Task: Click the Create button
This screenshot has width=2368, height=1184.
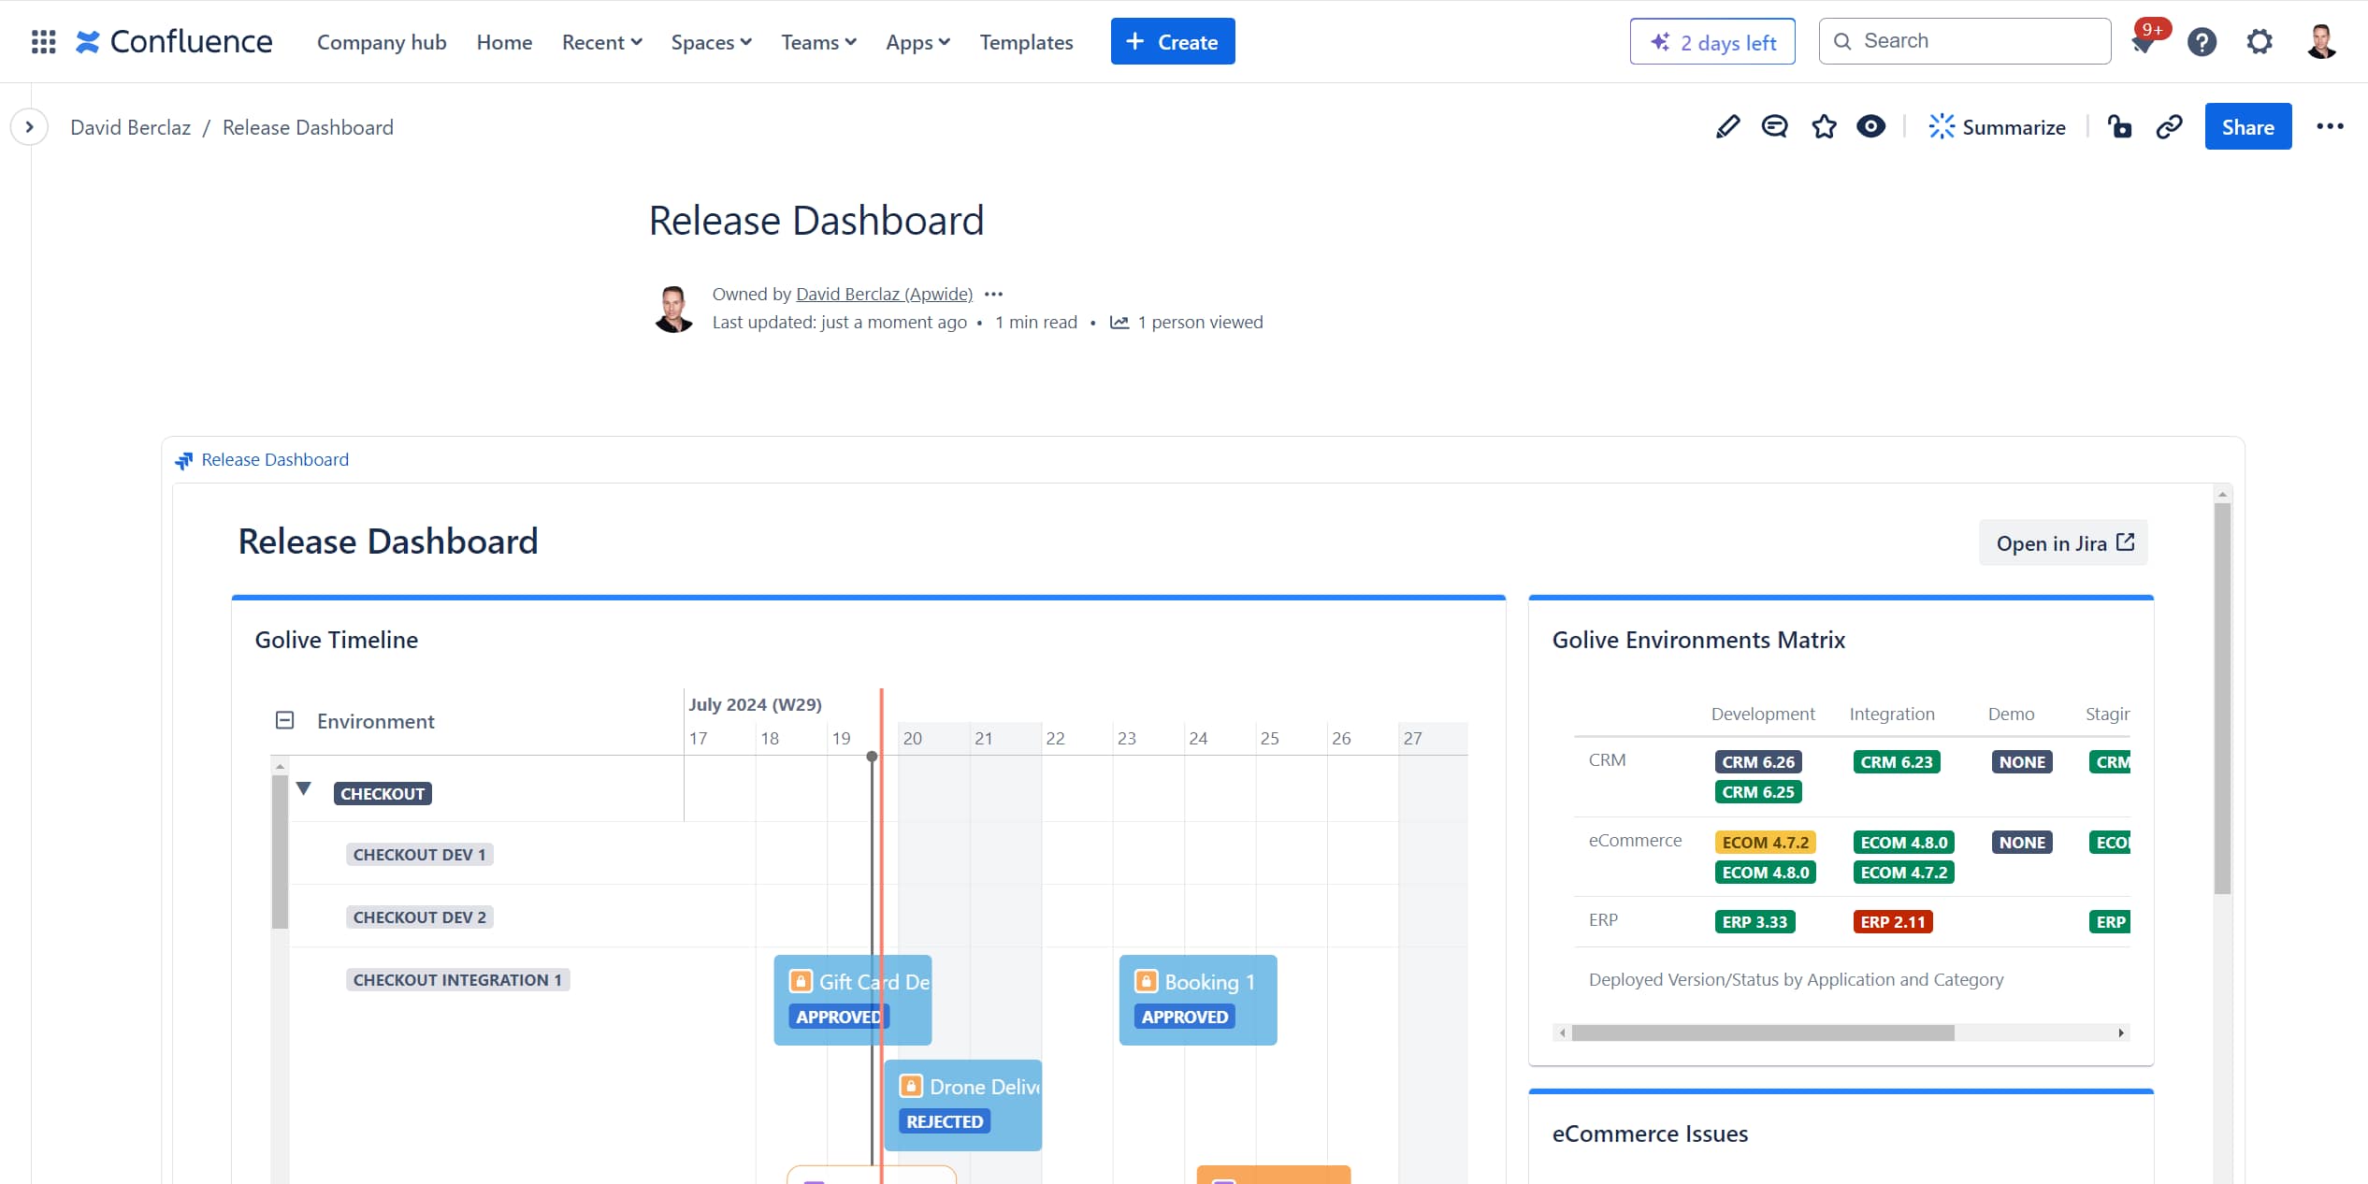Action: (1172, 41)
